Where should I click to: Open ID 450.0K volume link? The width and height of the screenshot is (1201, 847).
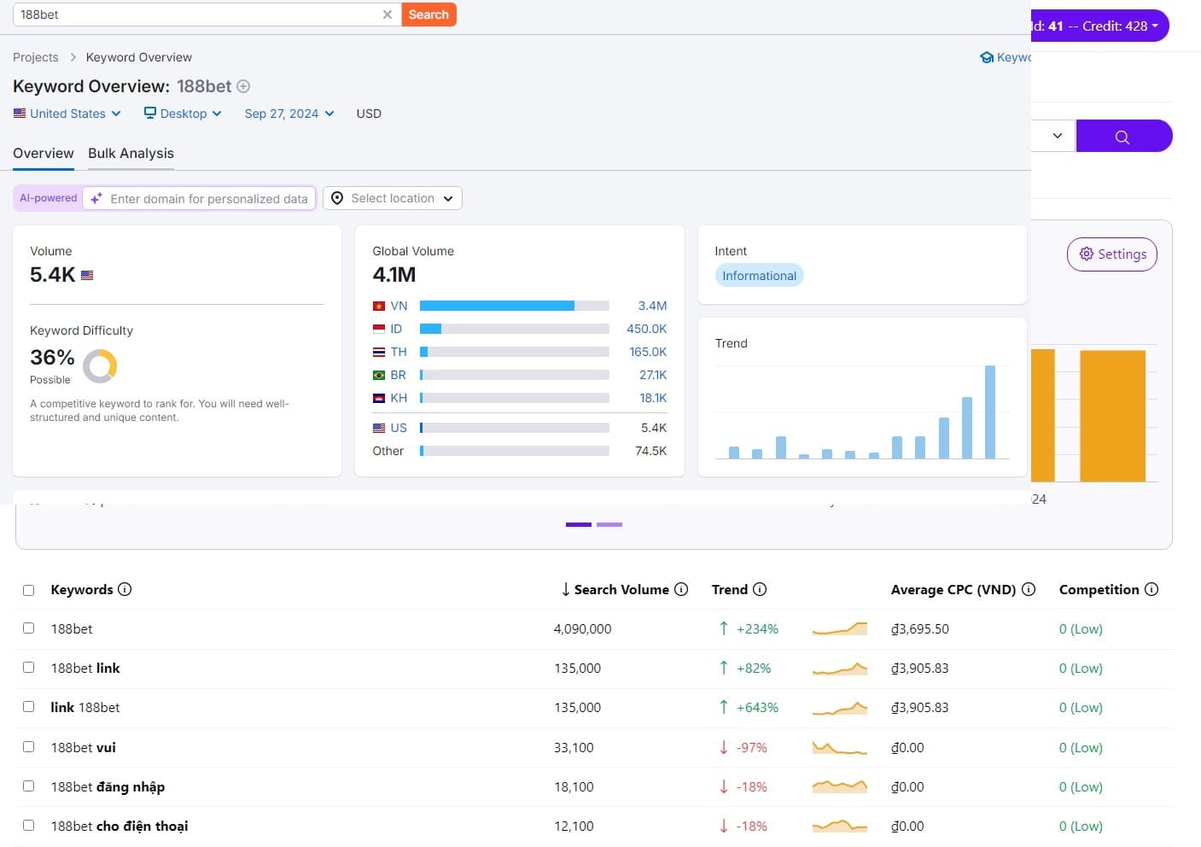click(x=646, y=329)
